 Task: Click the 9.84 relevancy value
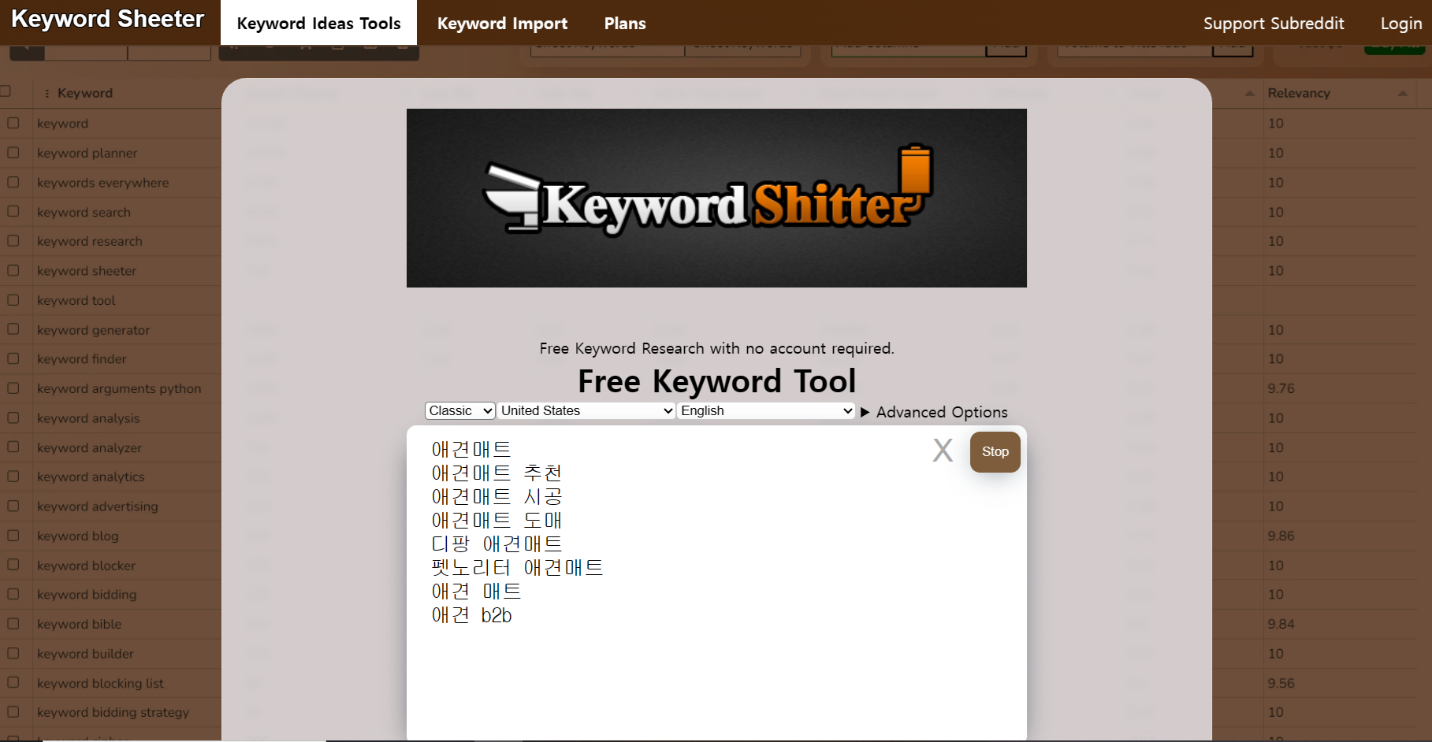(1281, 624)
